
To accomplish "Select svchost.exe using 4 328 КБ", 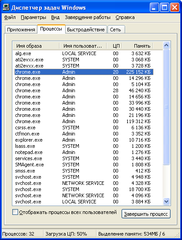I will pyautogui.click(x=84, y=183).
